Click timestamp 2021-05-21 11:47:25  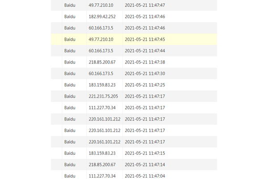[145, 85]
